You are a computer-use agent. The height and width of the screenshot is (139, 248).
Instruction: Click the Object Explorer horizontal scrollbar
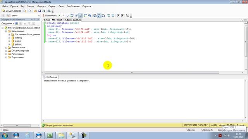coord(17,125)
